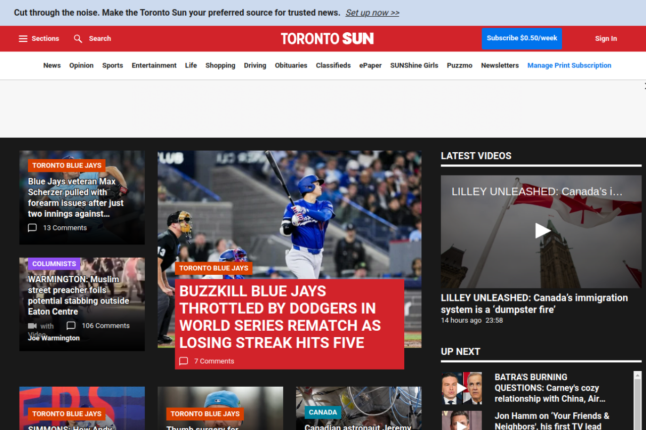Open Shopping section
This screenshot has height=430, width=646.
220,66
